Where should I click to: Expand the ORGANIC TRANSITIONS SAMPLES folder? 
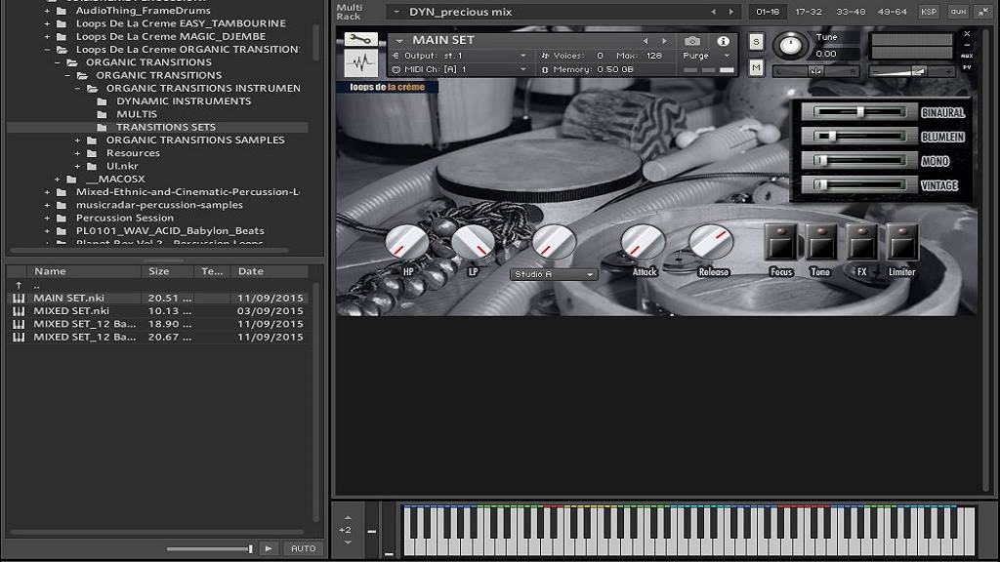(78, 140)
